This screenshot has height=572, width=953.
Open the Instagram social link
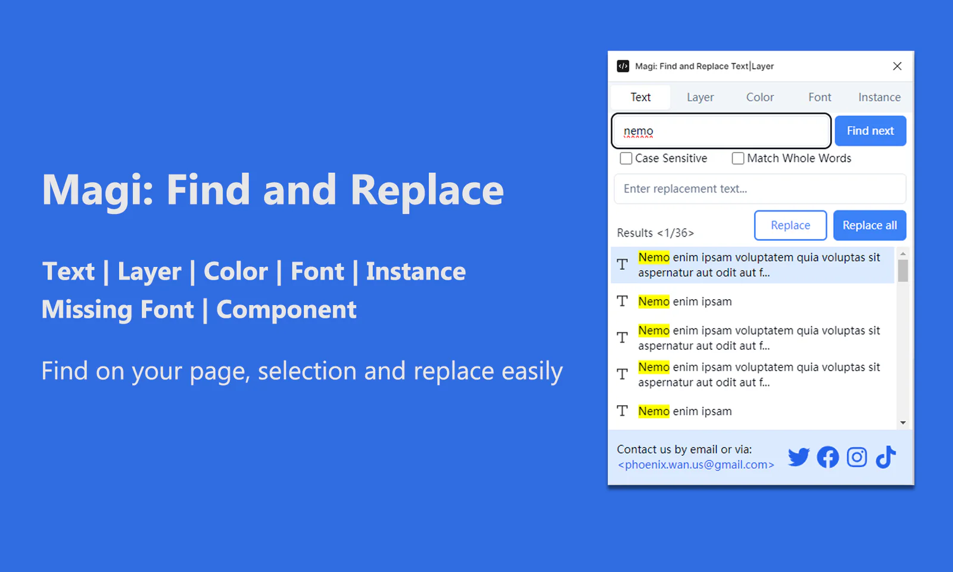(857, 457)
